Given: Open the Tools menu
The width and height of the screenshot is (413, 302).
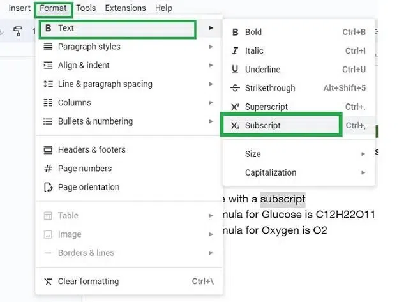Looking at the screenshot, I should tap(86, 8).
